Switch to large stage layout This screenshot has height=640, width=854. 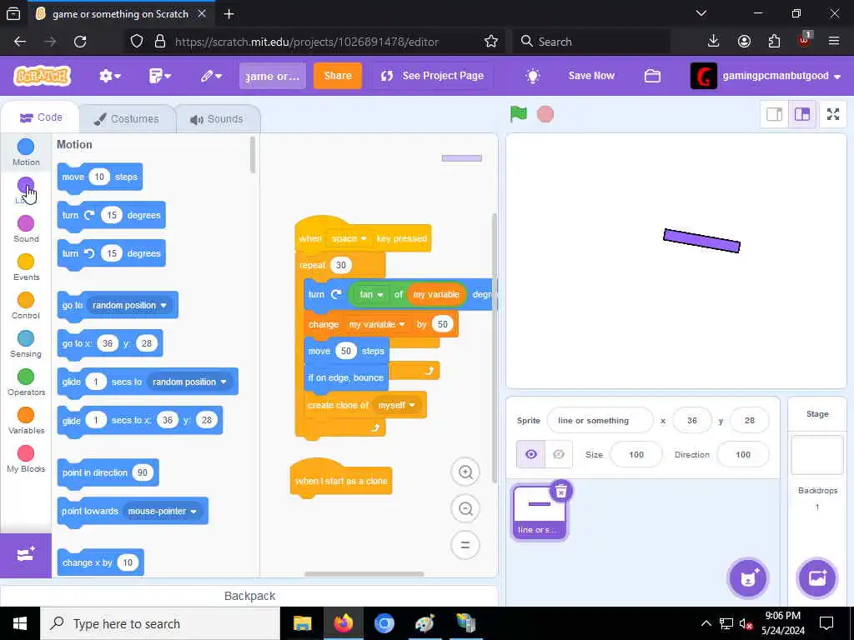(x=802, y=114)
